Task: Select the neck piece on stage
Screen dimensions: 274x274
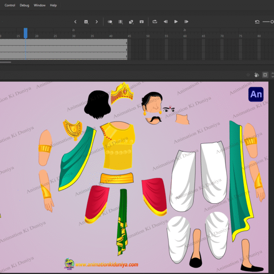Action: click(182, 119)
